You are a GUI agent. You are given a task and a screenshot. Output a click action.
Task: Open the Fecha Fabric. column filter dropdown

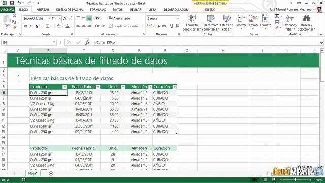tap(98, 87)
